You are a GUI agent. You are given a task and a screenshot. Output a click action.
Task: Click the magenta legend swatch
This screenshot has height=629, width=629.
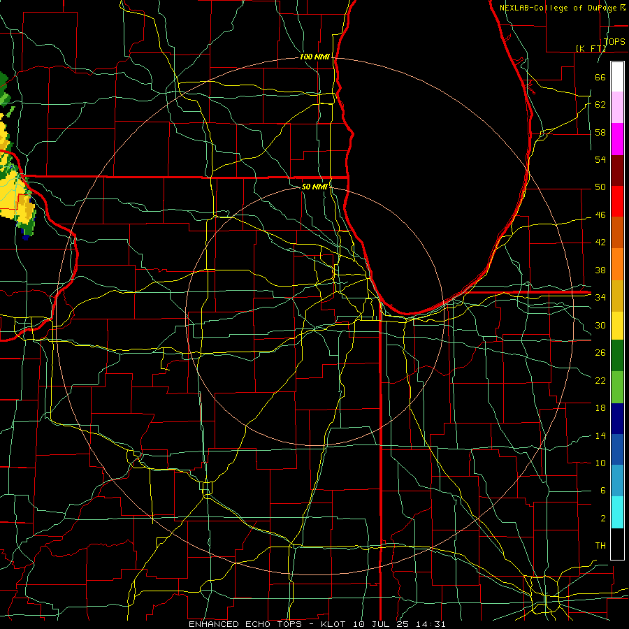coord(617,139)
